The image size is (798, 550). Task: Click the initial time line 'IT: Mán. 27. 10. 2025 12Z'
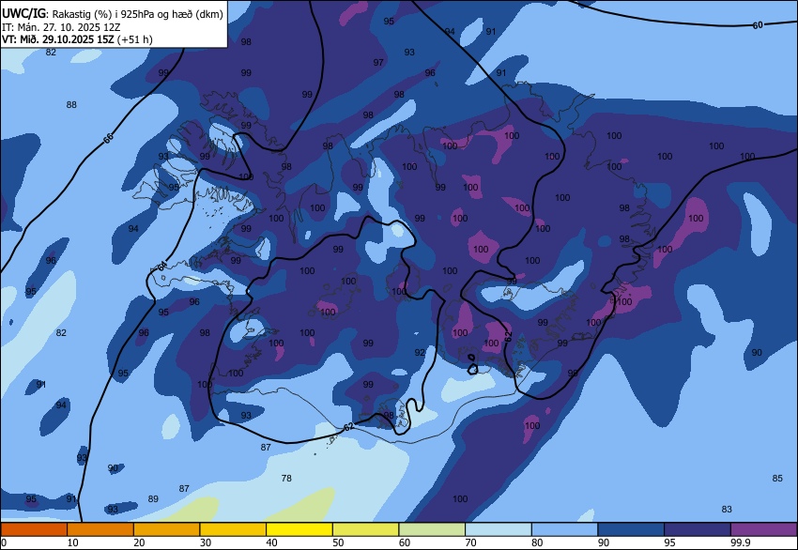(x=61, y=27)
